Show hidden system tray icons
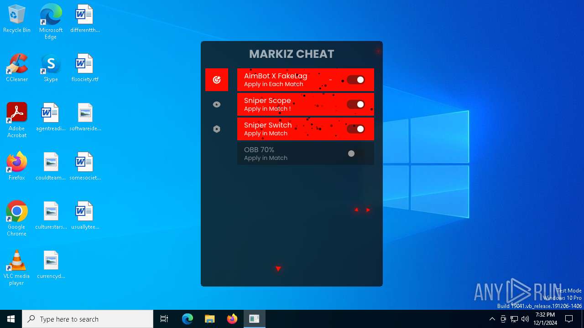 [492, 319]
